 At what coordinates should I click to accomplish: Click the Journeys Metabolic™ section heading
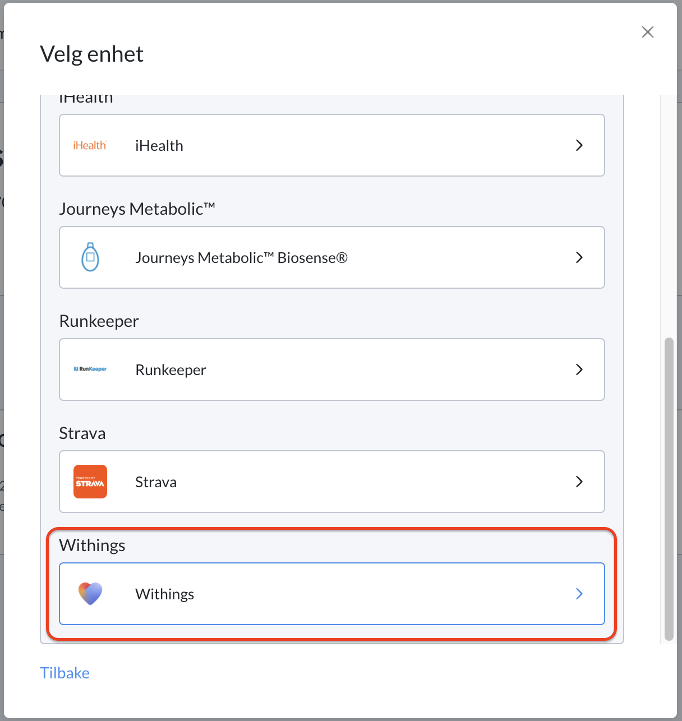click(x=137, y=209)
